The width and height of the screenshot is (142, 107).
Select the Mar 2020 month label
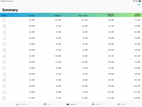coord(4,86)
